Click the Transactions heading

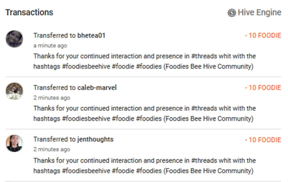click(x=29, y=13)
